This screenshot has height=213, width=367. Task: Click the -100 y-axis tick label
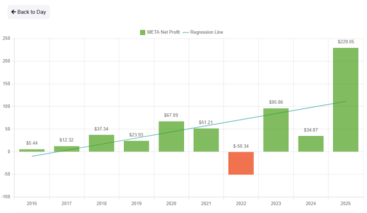tap(6, 197)
